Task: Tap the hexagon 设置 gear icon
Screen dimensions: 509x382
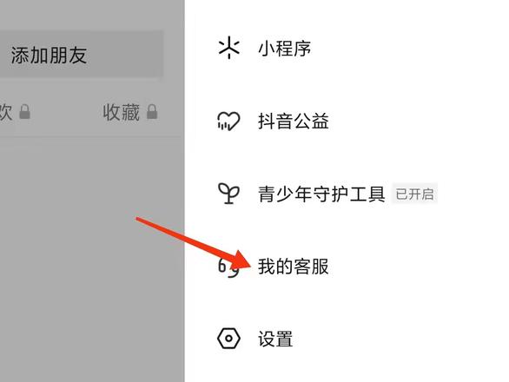Action: pos(228,339)
